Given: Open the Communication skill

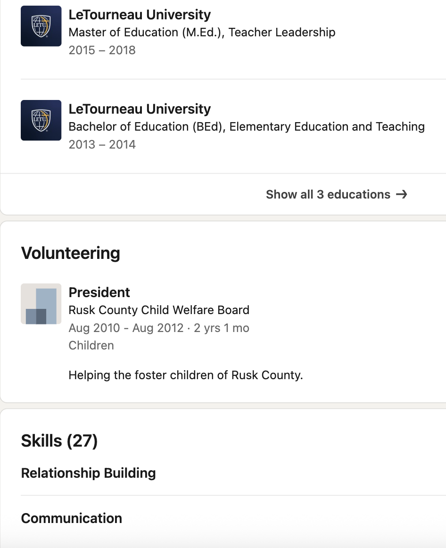Looking at the screenshot, I should pos(72,518).
